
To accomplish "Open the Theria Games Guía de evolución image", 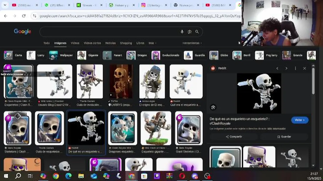I will pos(90,81).
